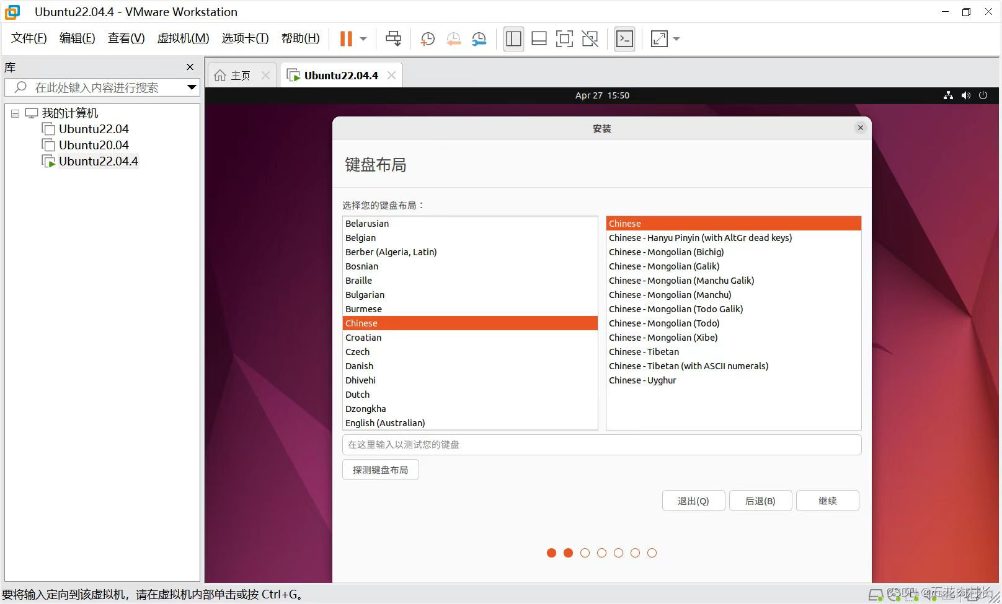Close the 主页 tab
The width and height of the screenshot is (1002, 604).
click(265, 76)
